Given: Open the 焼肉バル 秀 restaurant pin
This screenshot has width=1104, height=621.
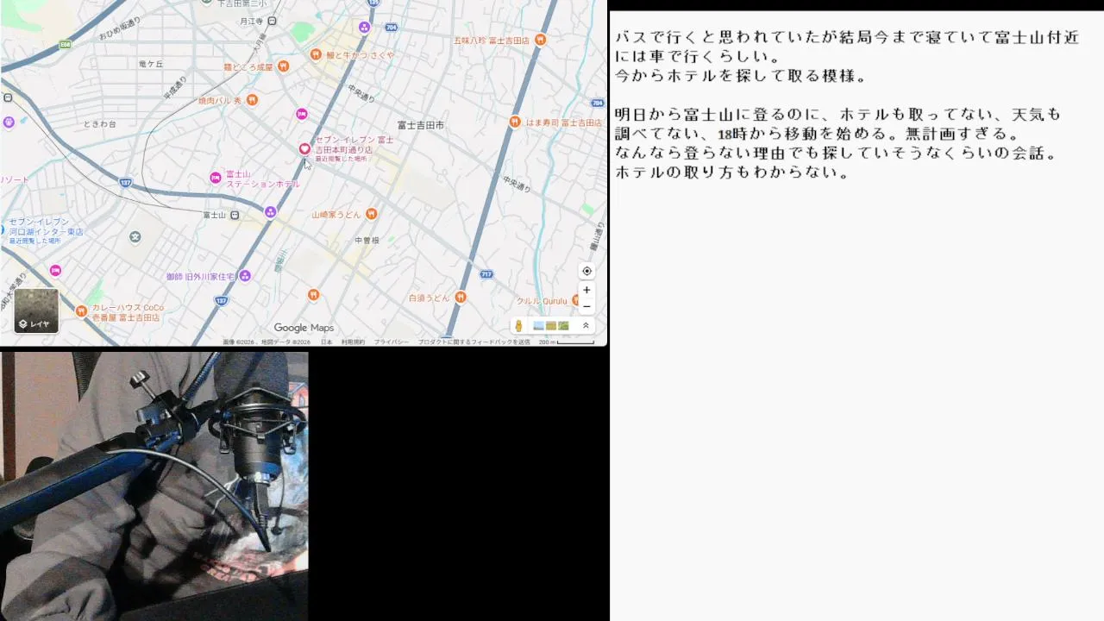Looking at the screenshot, I should click(x=252, y=100).
